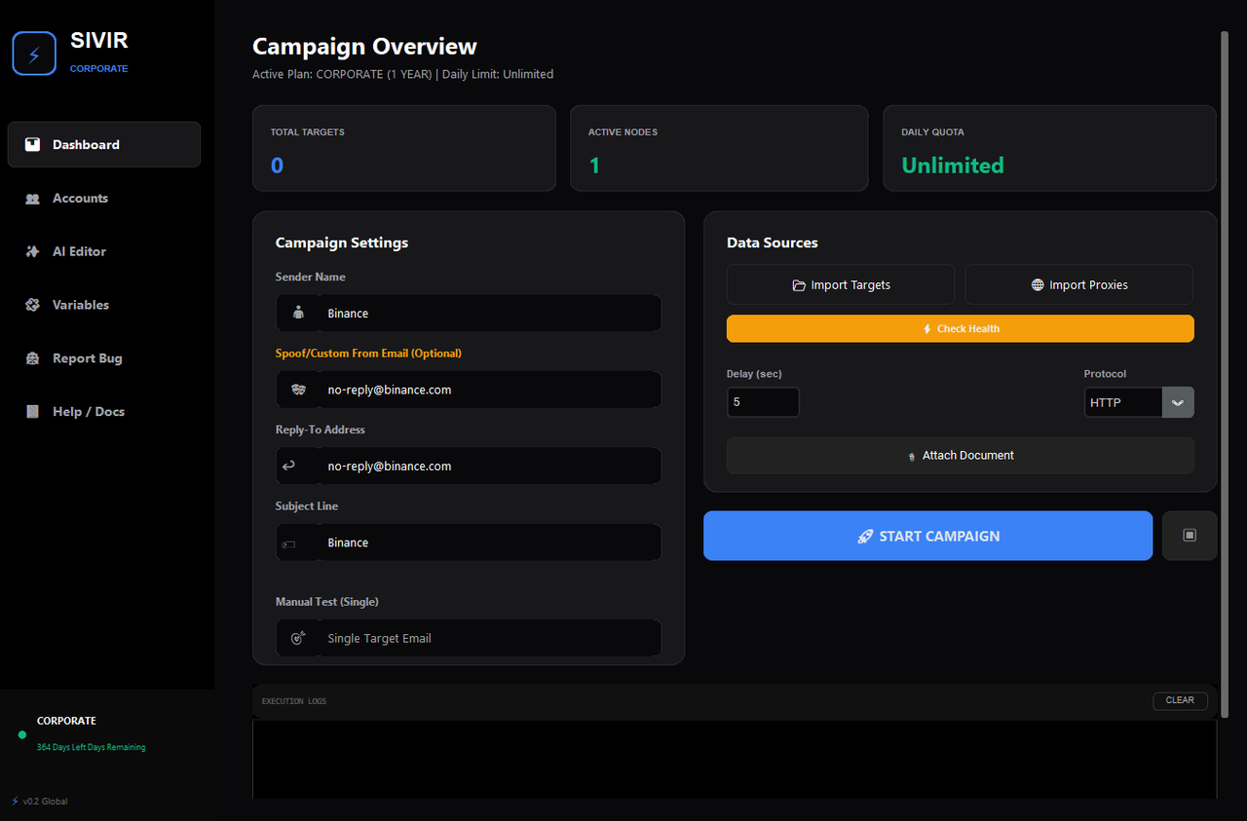
Task: Click the Accounts people icon
Action: (33, 198)
